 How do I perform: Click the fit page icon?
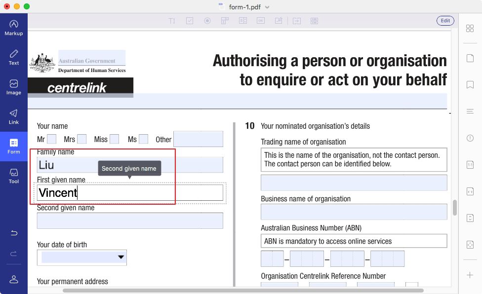tap(470, 245)
